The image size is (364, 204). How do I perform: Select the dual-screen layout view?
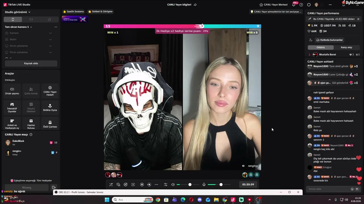tap(49, 19)
